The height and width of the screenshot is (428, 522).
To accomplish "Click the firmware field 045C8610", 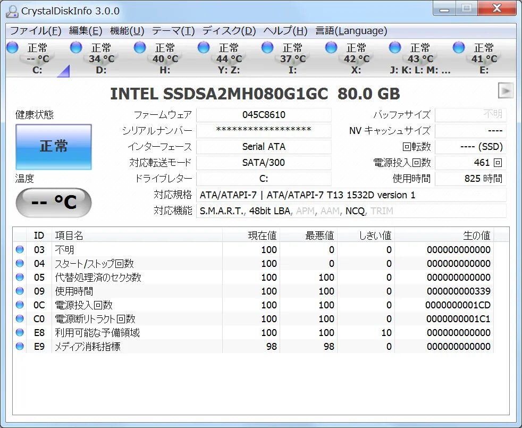I will point(264,115).
